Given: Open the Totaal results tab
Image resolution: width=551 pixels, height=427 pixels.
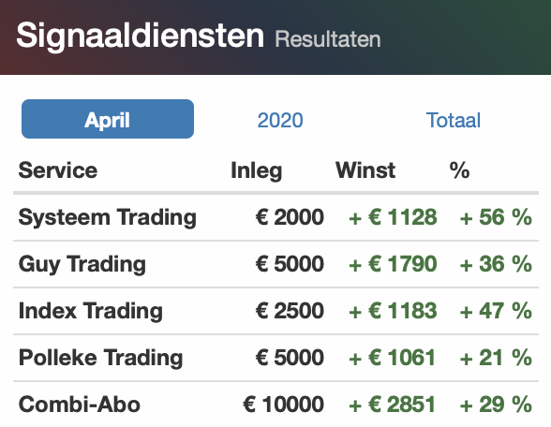Looking at the screenshot, I should coord(453,120).
